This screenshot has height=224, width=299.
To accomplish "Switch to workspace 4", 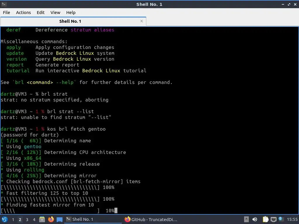I will click(x=34, y=220).
